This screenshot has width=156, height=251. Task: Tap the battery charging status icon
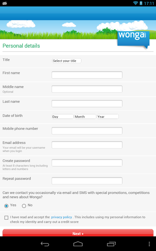[x=141, y=3]
